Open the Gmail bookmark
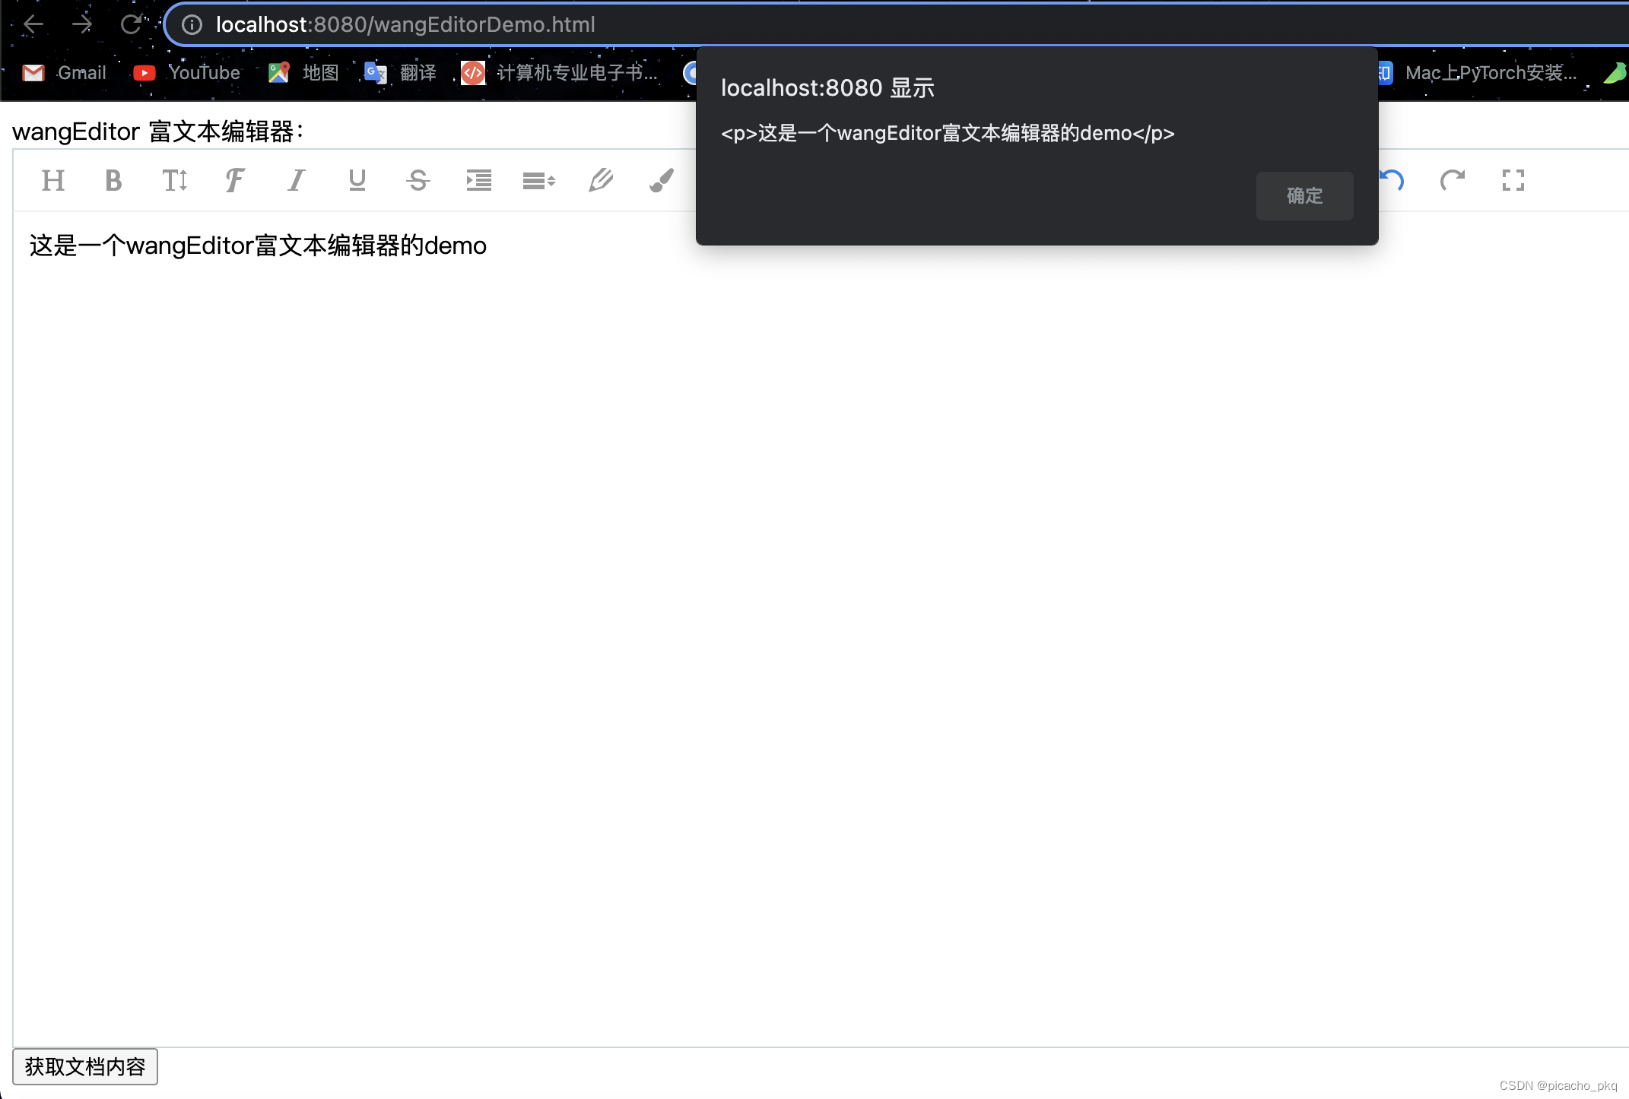The image size is (1629, 1099). (64, 73)
